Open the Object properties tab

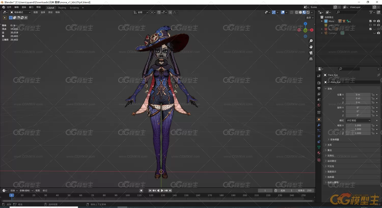tap(319, 119)
